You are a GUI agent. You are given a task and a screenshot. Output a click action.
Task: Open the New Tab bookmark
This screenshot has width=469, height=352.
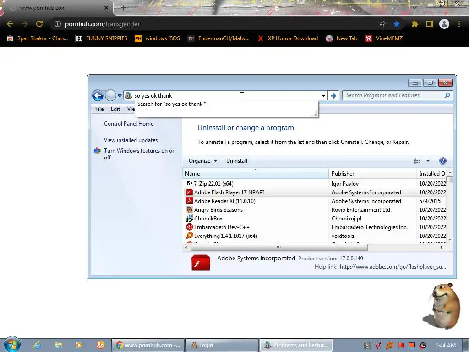[342, 38]
